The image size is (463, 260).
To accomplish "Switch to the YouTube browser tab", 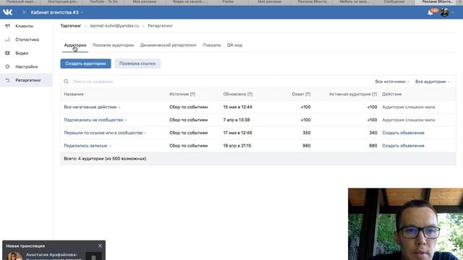I will pyautogui.click(x=103, y=2).
